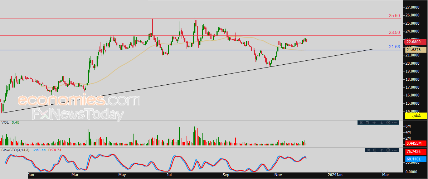Select the 25.60 resistance line label
Image resolution: width=428 pixels, height=179 pixels.
coord(394,16)
